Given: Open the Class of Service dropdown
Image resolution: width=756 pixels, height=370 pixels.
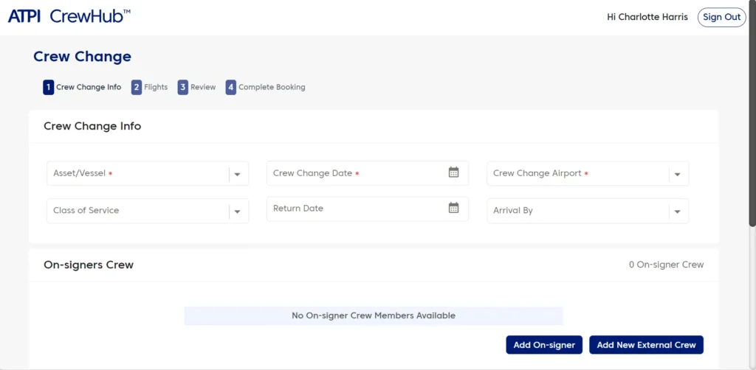Looking at the screenshot, I should click(148, 211).
